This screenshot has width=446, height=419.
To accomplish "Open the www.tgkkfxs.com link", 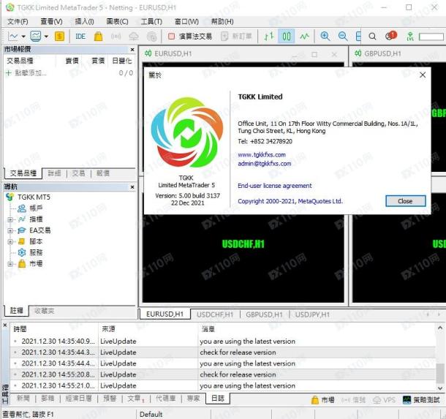I will pos(262,155).
